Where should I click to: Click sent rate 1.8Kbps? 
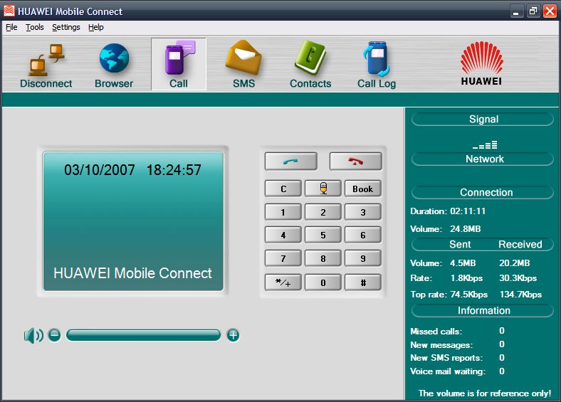pyautogui.click(x=466, y=278)
